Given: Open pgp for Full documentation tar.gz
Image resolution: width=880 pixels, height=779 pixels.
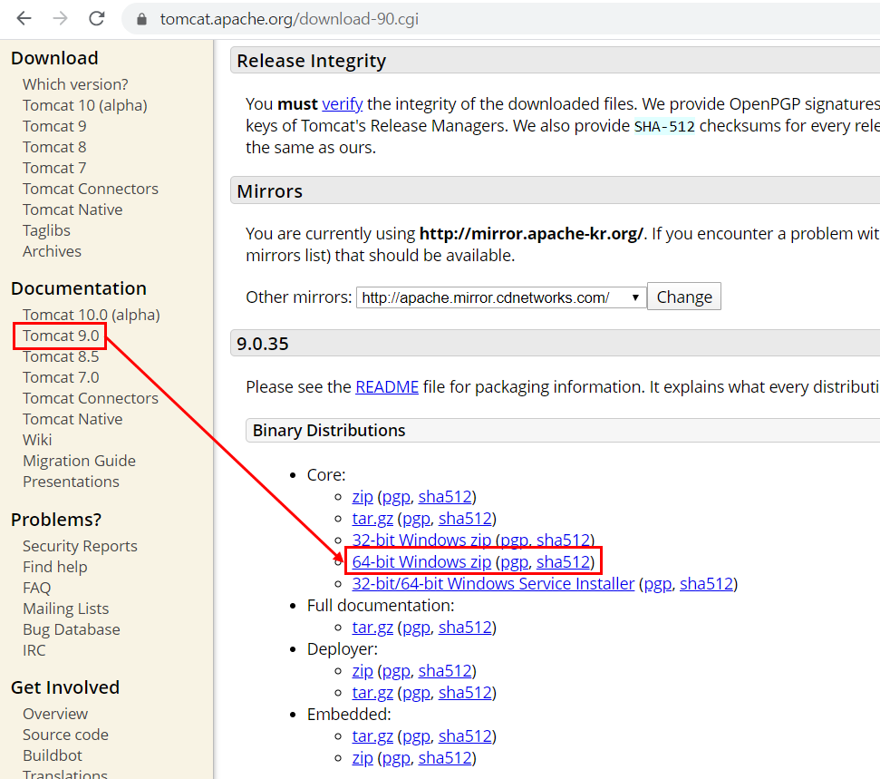Looking at the screenshot, I should pos(416,628).
